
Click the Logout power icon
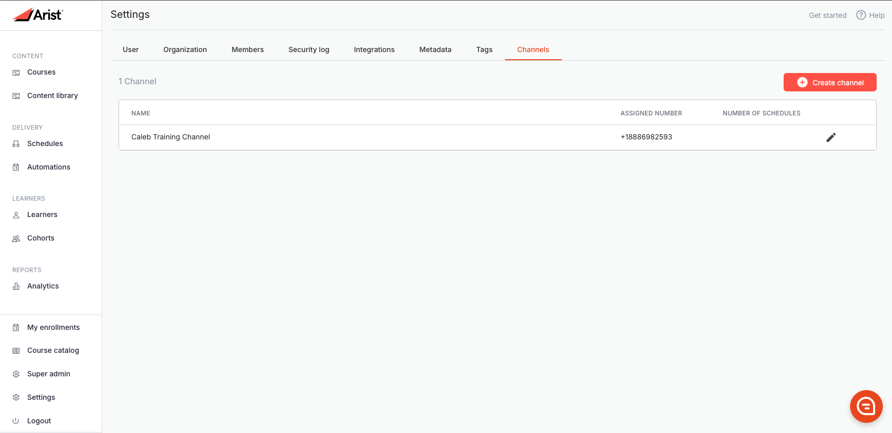16,421
